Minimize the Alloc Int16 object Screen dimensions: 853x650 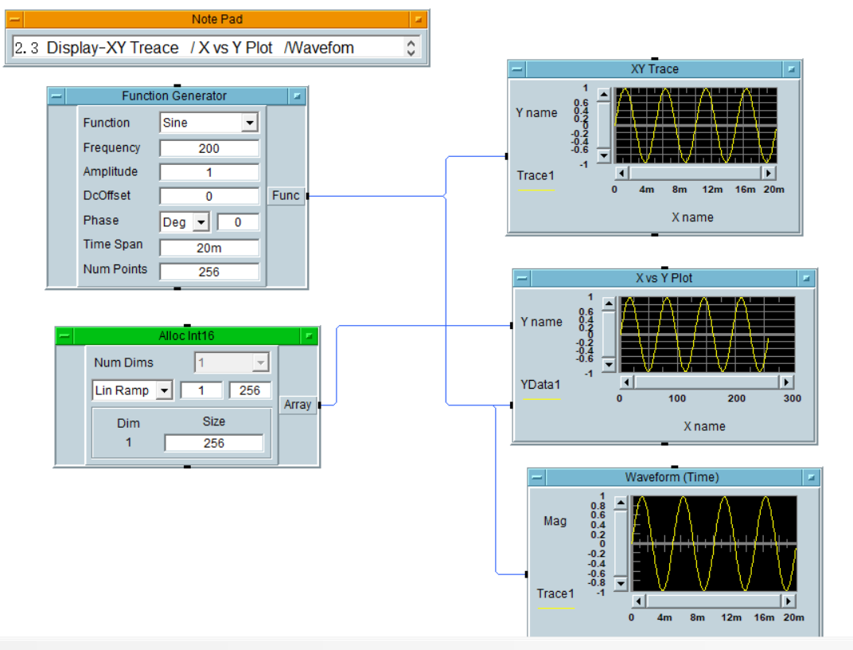click(64, 336)
